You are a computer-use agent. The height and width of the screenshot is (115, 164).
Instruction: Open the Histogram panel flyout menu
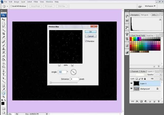tap(161, 15)
